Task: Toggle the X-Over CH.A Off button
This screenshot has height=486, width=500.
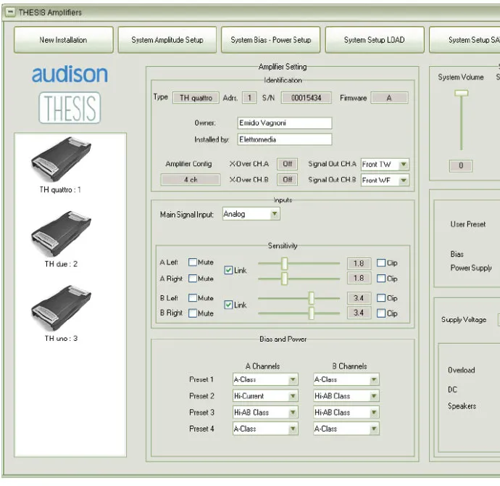Action: click(x=287, y=164)
